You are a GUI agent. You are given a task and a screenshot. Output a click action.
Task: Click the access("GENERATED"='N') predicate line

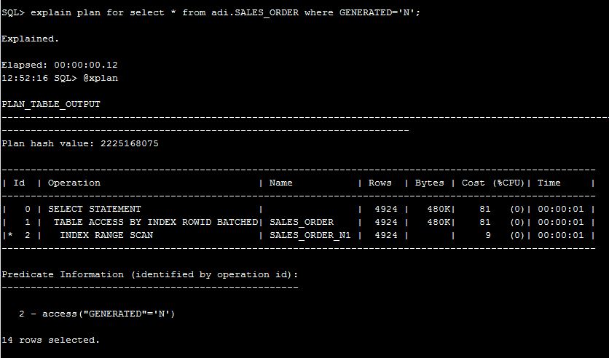98,314
